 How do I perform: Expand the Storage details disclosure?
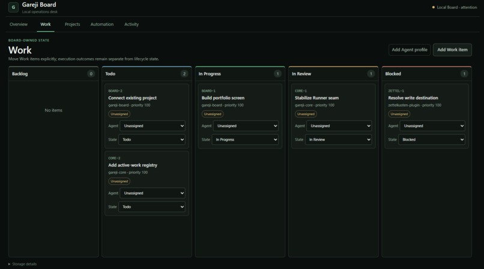click(x=22, y=264)
